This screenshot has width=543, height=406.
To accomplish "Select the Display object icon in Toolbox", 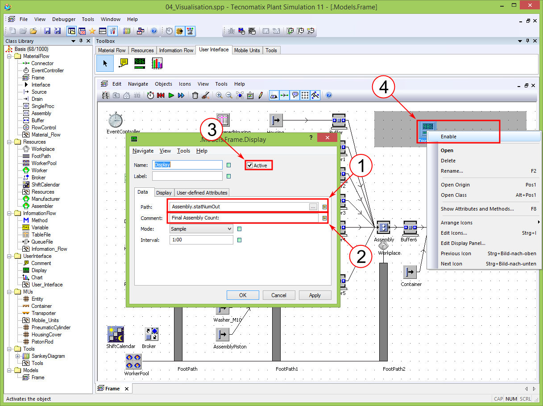I will coord(140,63).
